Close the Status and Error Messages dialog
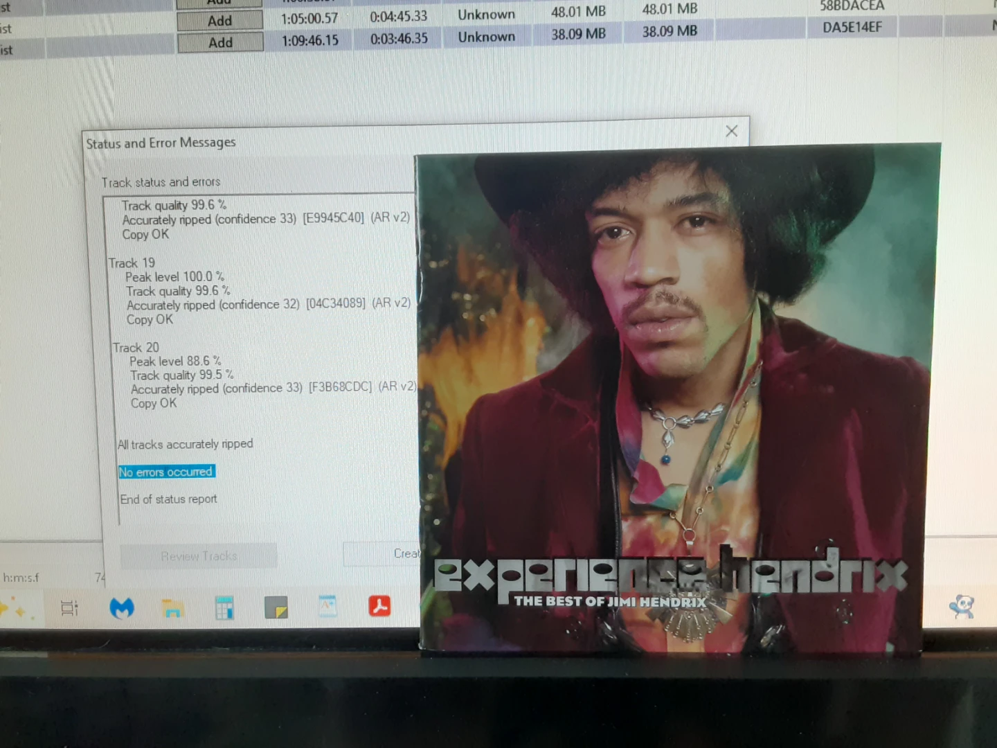 (x=732, y=131)
